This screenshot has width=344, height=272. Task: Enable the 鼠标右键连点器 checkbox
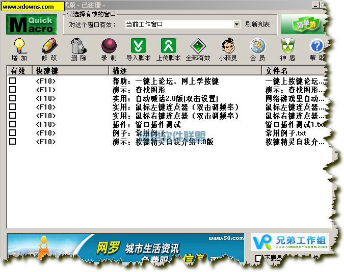13,116
